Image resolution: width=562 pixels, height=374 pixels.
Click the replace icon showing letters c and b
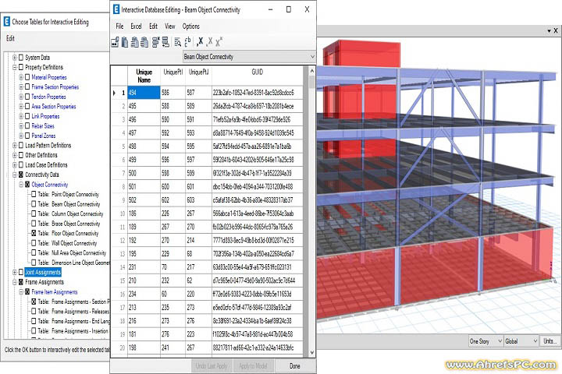tap(187, 42)
